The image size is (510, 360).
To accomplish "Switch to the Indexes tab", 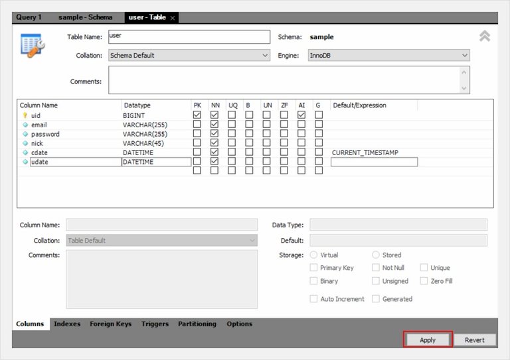I will (67, 324).
